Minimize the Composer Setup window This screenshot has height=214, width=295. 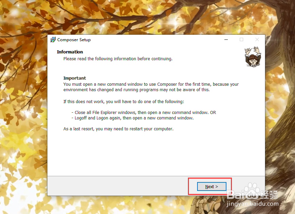point(226,39)
